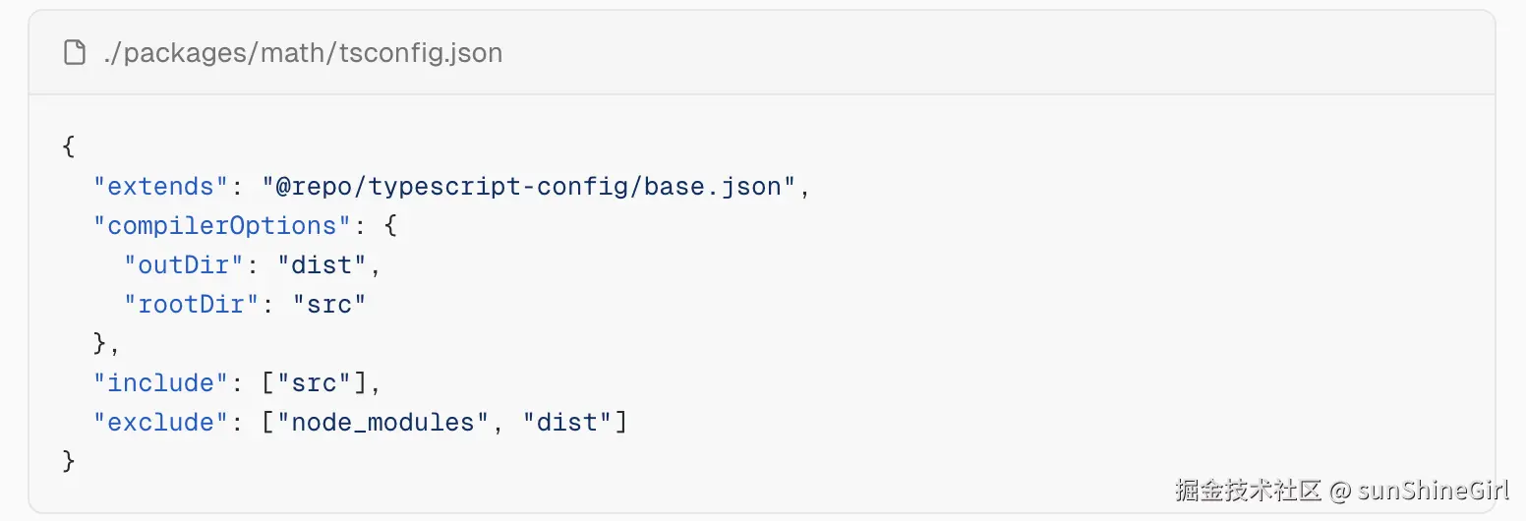This screenshot has height=521, width=1526.
Task: Click the "outDir" property name
Action: (184, 265)
